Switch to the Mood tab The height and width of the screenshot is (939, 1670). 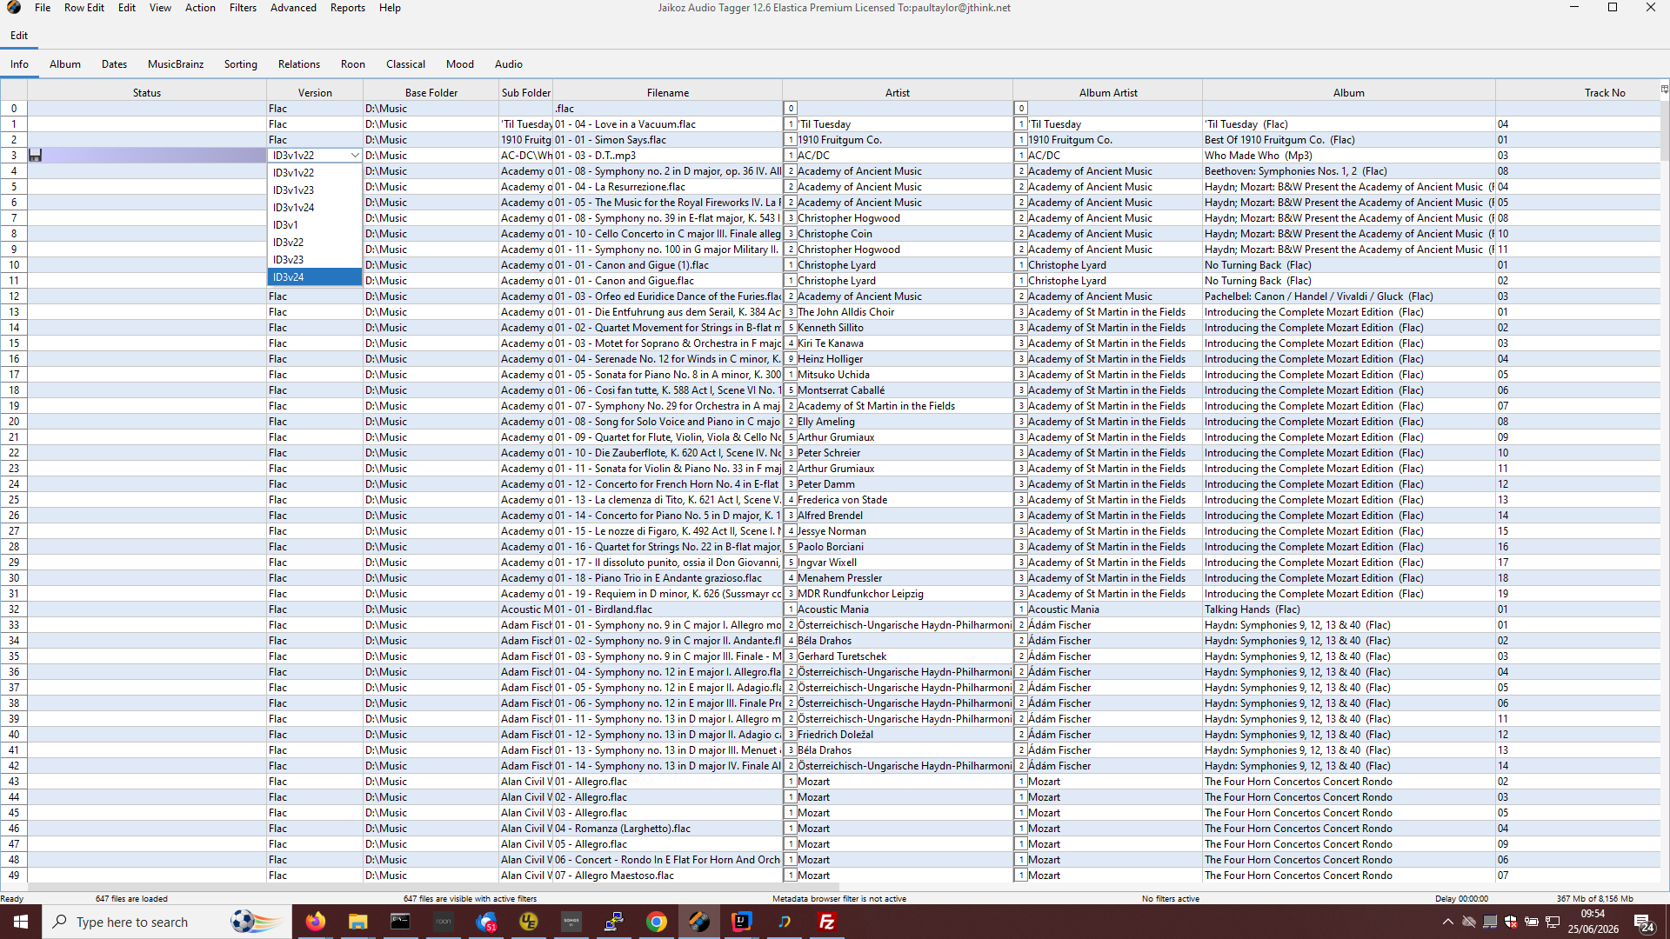click(x=460, y=64)
